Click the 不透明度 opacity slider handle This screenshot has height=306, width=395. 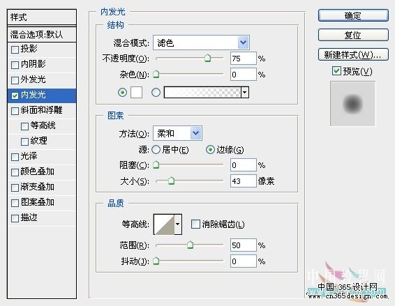207,58
